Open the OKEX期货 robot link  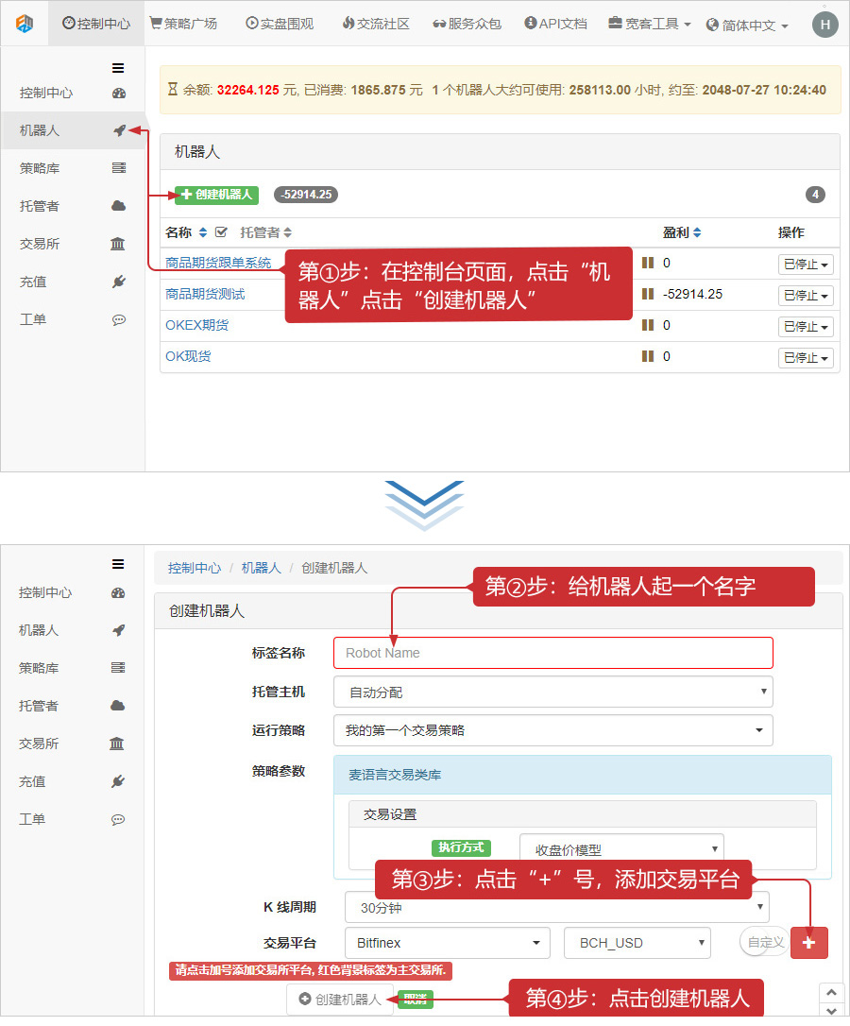pos(196,325)
